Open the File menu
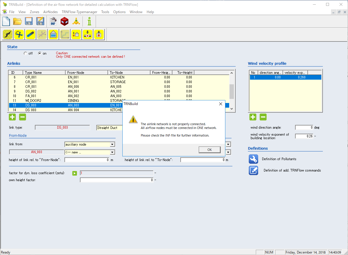The image size is (348, 255). 11,12
